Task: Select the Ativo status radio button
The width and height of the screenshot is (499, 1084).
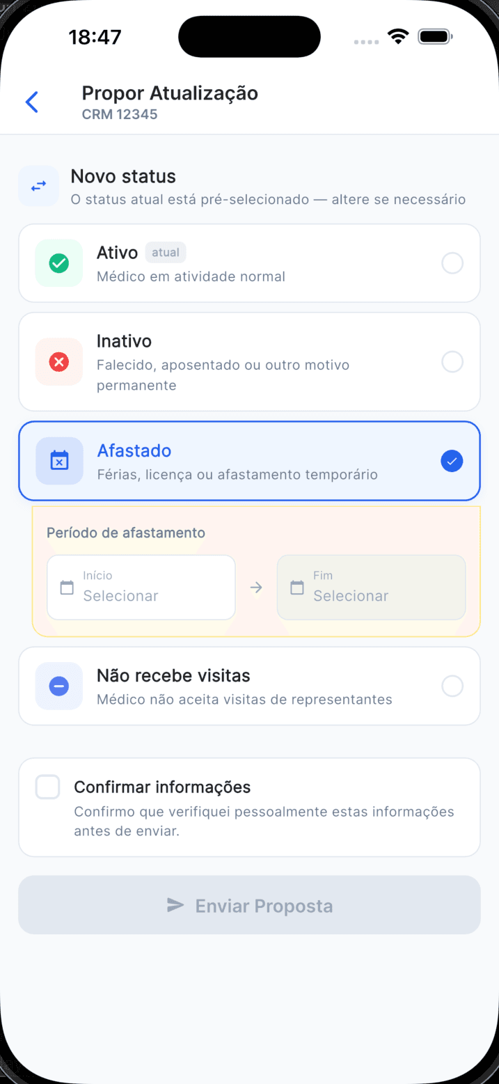Action: [452, 262]
